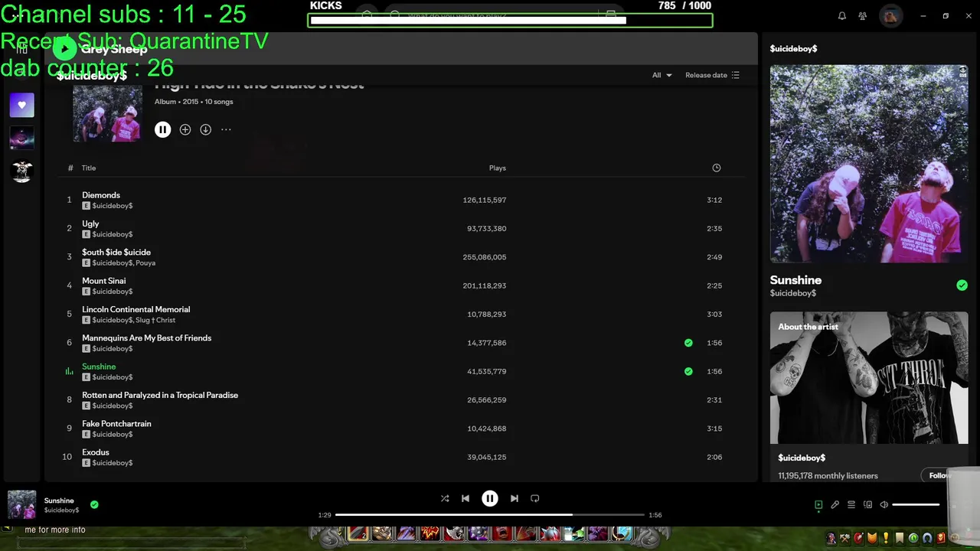The width and height of the screenshot is (980, 551).
Task: Toggle the Now Playing view button
Action: tap(818, 505)
